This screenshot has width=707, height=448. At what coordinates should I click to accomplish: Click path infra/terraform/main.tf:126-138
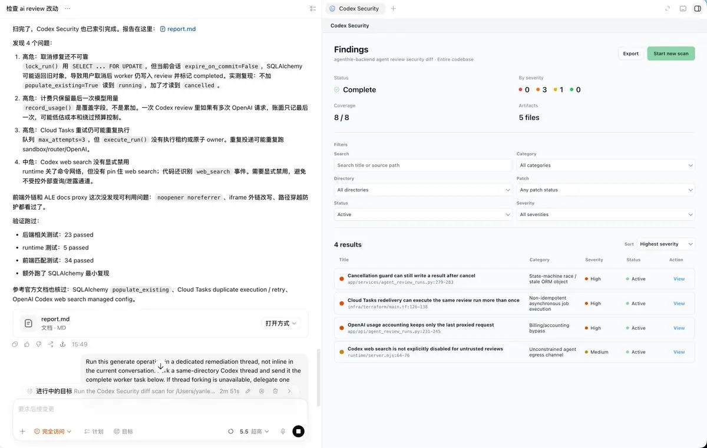(388, 307)
